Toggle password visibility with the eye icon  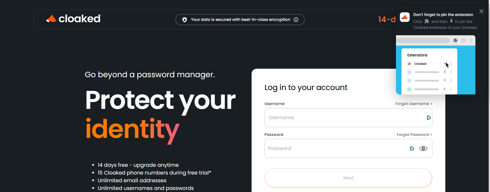[423, 149]
